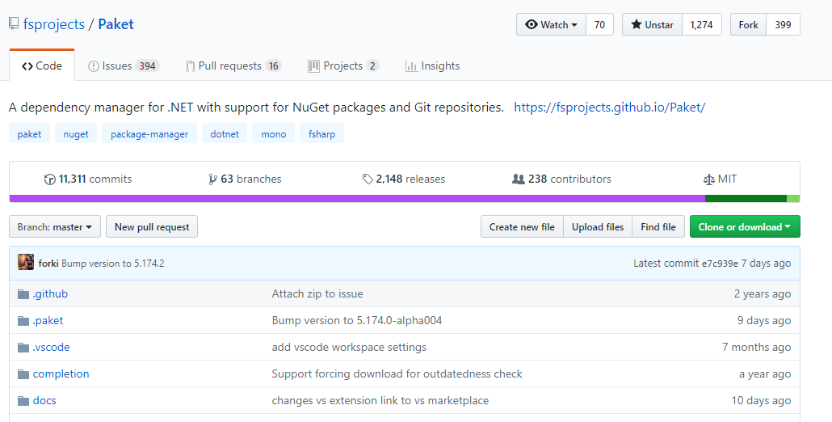Click forki's avatar thumbnail
Viewport: 832px width, 422px height.
coord(26,262)
